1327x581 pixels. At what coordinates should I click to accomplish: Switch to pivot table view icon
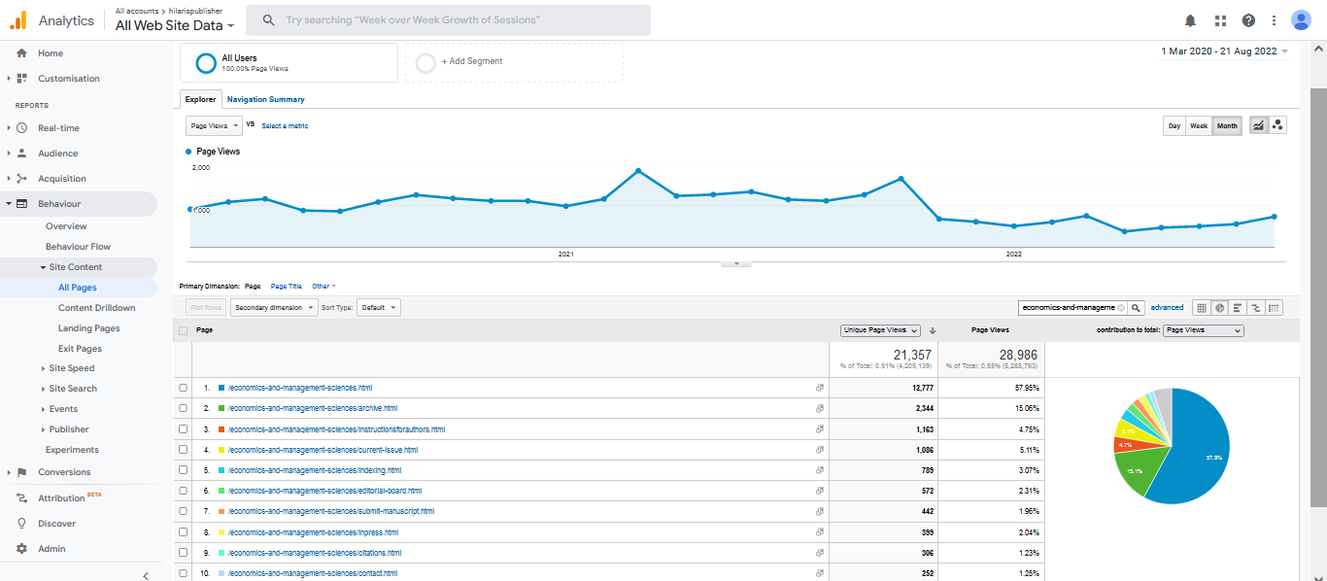click(x=1274, y=308)
